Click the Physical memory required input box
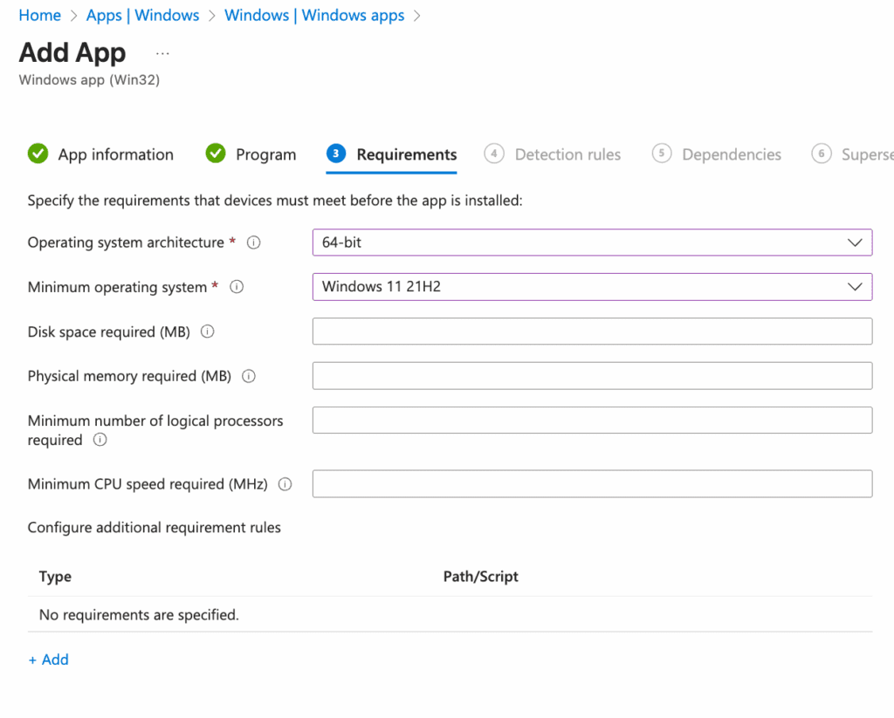The height and width of the screenshot is (718, 894). (592, 376)
